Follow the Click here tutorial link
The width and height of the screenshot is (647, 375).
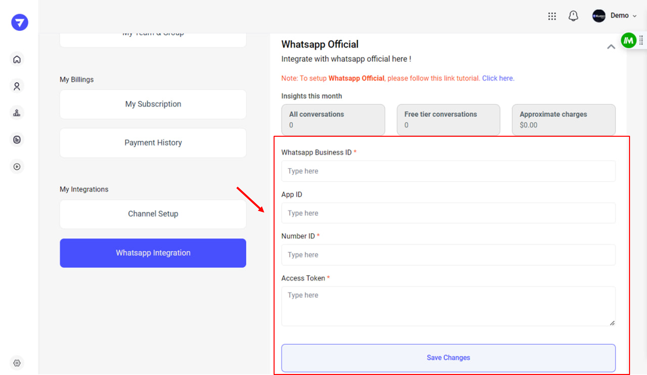[x=498, y=78]
